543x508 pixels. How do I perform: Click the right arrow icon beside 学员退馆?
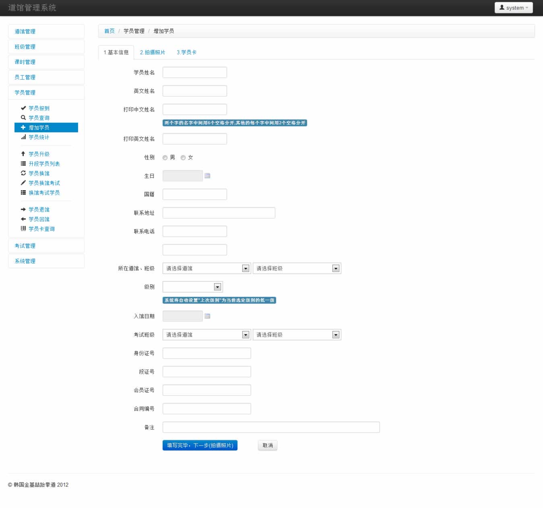tap(23, 210)
